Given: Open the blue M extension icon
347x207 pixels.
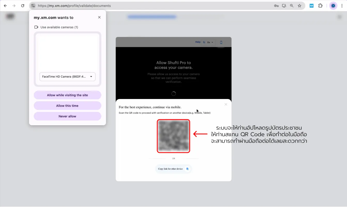Looking at the screenshot, I should pos(312,6).
